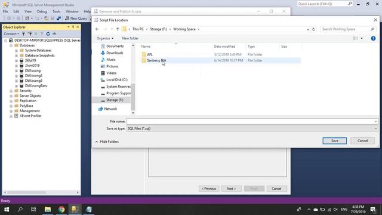The width and height of the screenshot is (382, 215).
Task: Select the 24Jul19 database
Action: 30,60
